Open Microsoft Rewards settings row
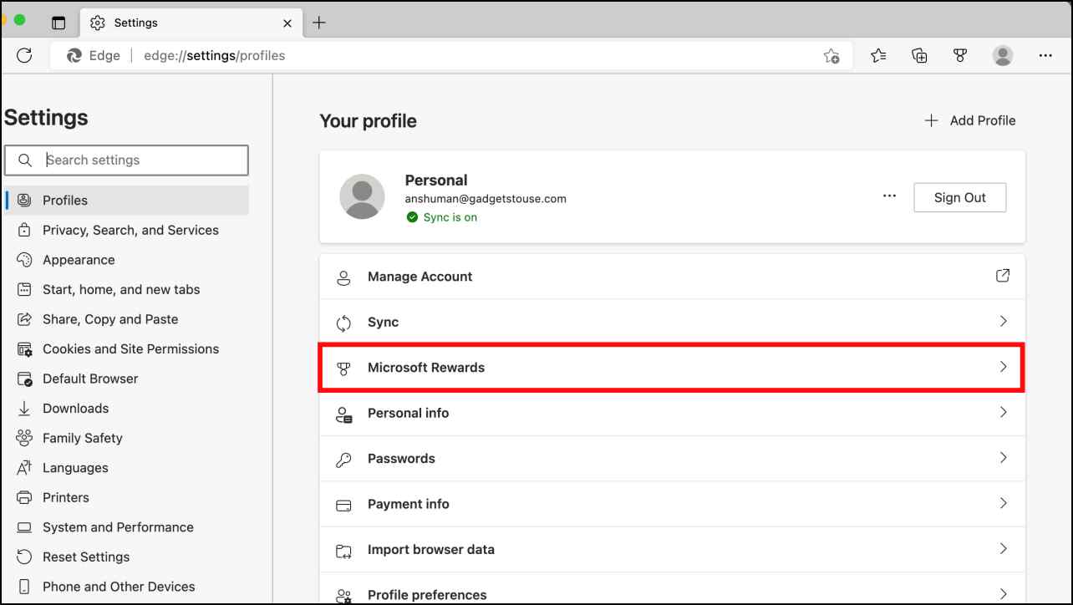The image size is (1073, 605). (672, 368)
